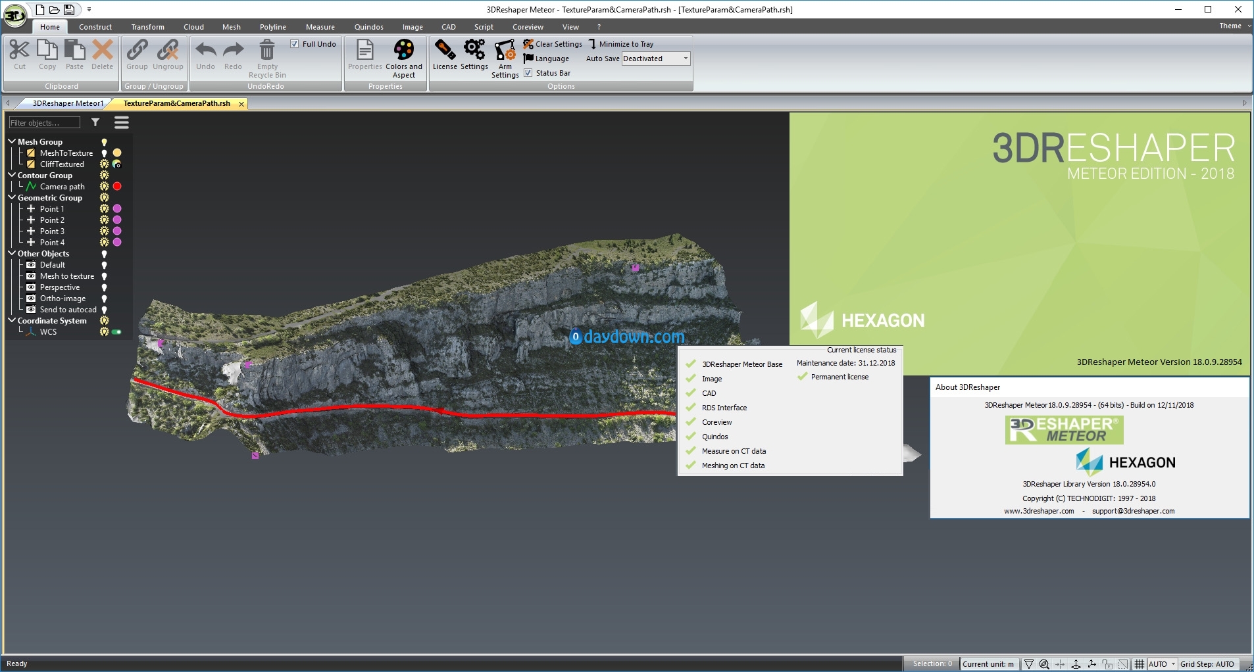Collapse the Geometric Group tree node
The width and height of the screenshot is (1254, 672).
(x=12, y=197)
